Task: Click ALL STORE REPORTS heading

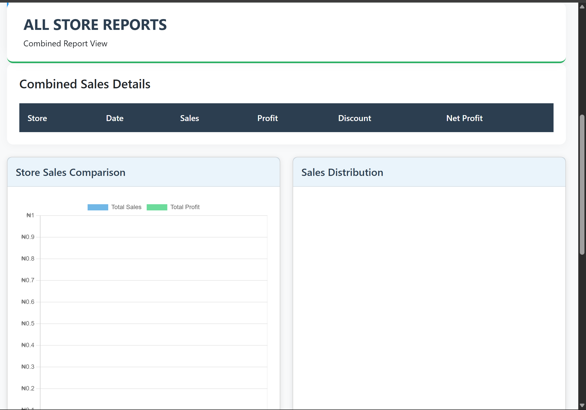Action: pos(95,25)
